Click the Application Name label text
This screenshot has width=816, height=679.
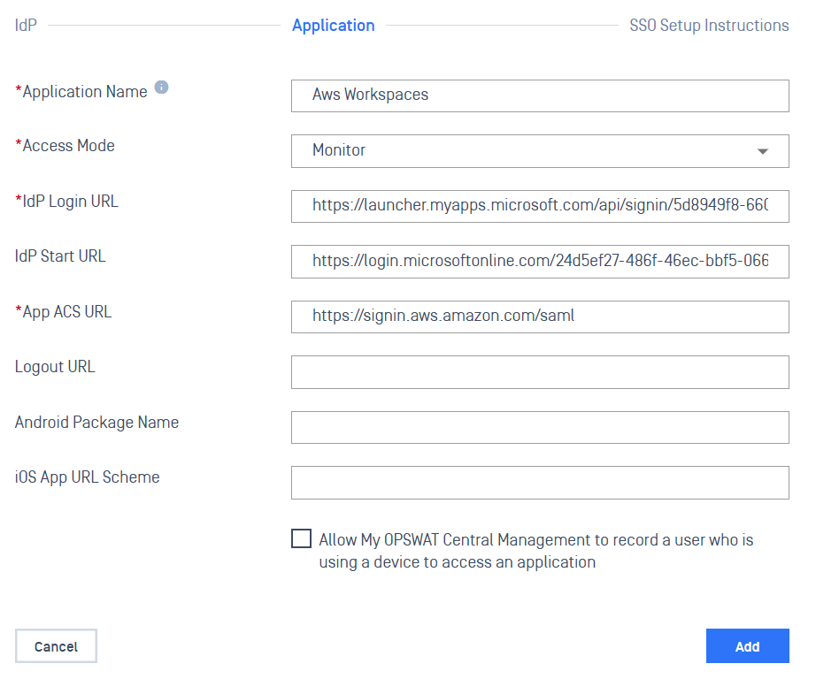click(84, 91)
